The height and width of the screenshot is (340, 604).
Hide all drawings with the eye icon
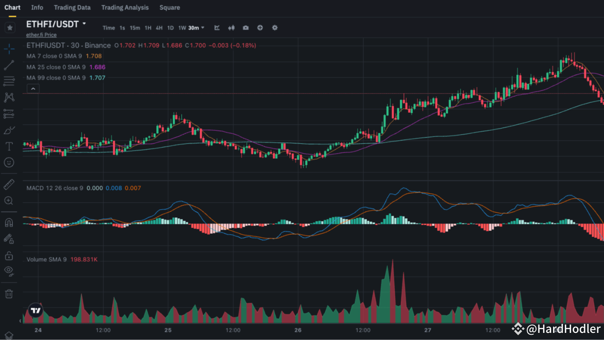tap(9, 271)
